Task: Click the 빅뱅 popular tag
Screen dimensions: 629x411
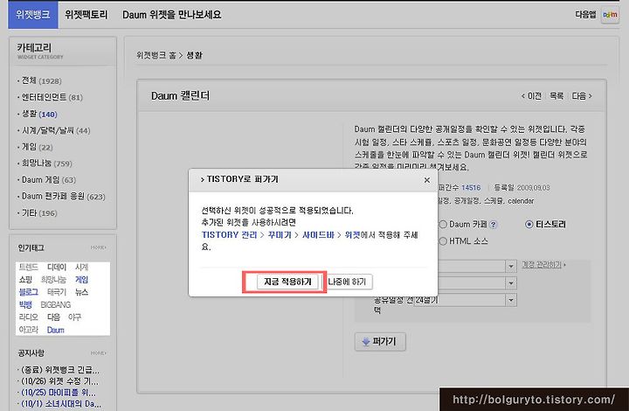Action: click(x=25, y=304)
